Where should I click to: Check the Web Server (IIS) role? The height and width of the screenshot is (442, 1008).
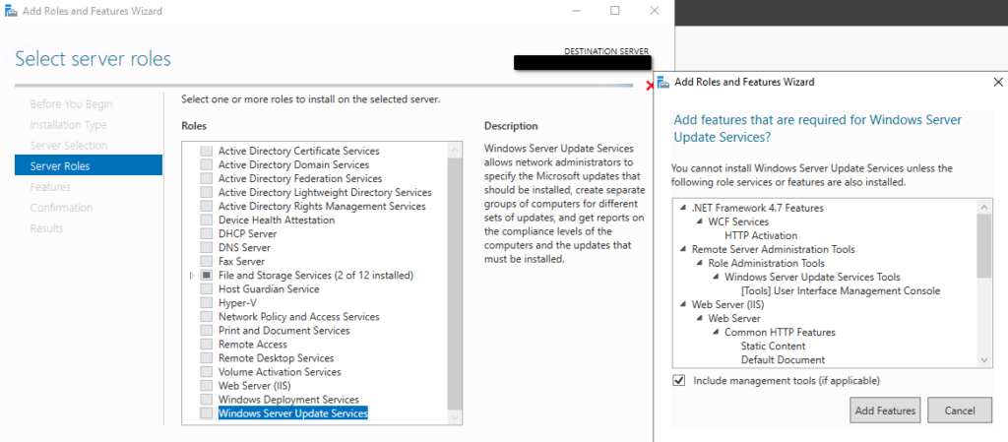(206, 386)
